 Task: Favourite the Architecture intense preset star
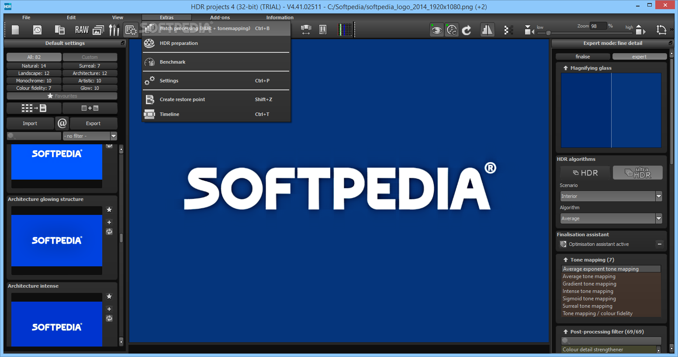point(109,296)
